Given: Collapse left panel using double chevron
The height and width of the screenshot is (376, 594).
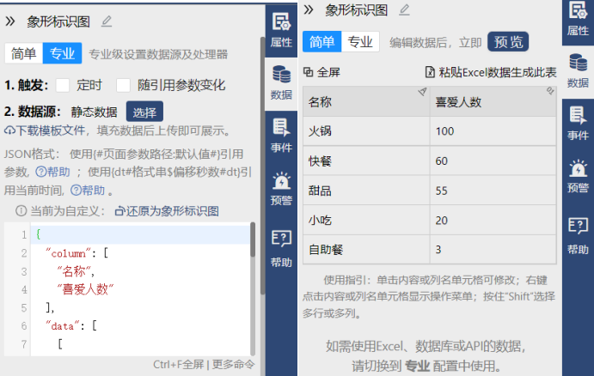Looking at the screenshot, I should (x=10, y=21).
